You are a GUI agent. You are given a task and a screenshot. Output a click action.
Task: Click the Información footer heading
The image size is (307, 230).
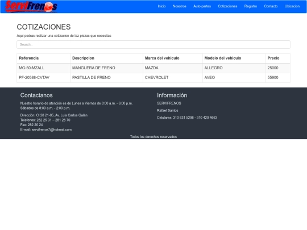(172, 95)
